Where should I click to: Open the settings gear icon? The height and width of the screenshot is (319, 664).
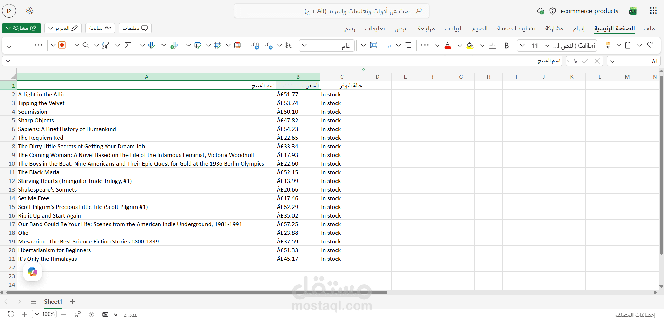[x=30, y=11]
